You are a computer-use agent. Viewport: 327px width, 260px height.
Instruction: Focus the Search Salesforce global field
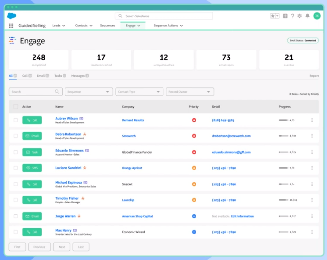tap(163, 16)
